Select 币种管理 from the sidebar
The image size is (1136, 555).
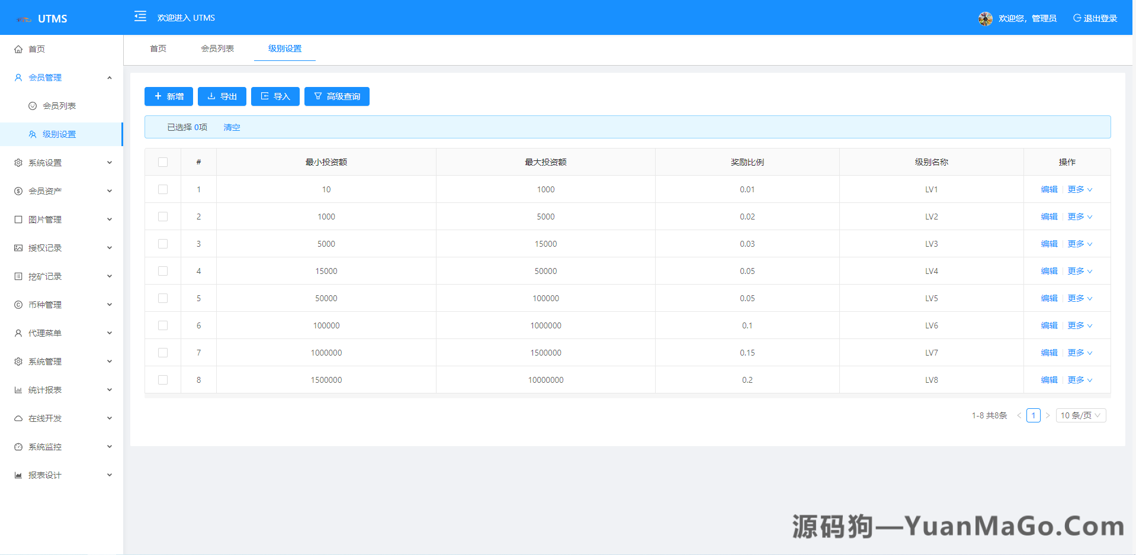(x=45, y=304)
